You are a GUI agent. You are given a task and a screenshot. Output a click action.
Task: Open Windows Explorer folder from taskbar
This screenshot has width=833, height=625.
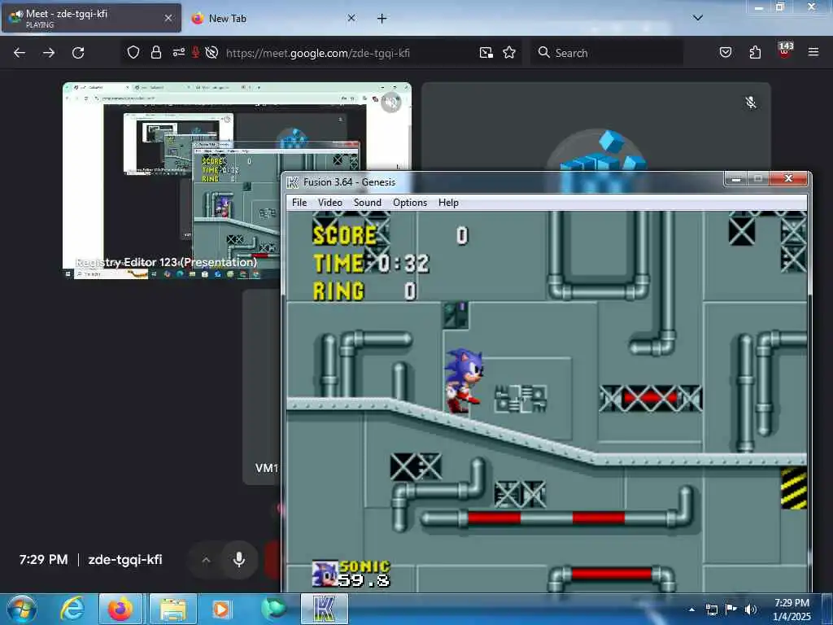pos(173,609)
